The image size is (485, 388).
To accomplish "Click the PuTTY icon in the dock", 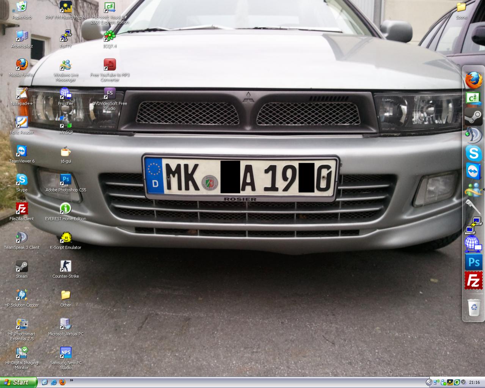I will coord(474,226).
